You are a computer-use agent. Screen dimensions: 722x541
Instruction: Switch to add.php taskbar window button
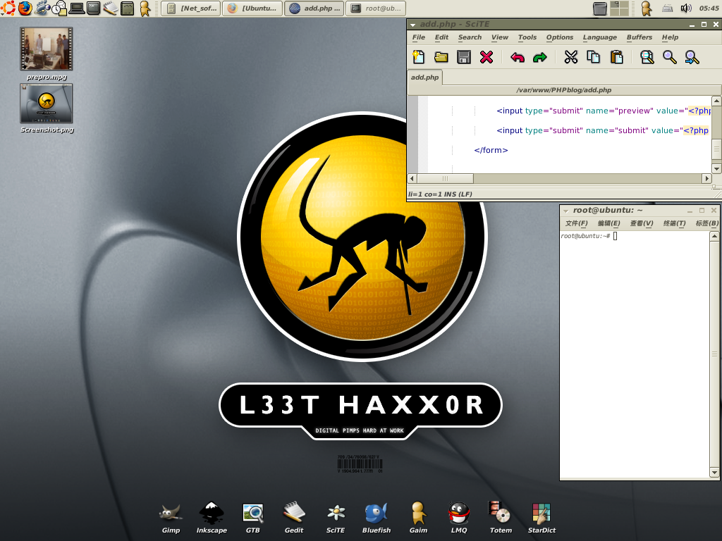[314, 8]
